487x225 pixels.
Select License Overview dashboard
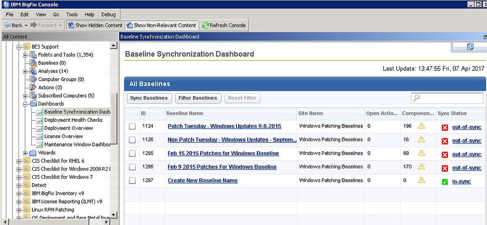[x=64, y=136]
